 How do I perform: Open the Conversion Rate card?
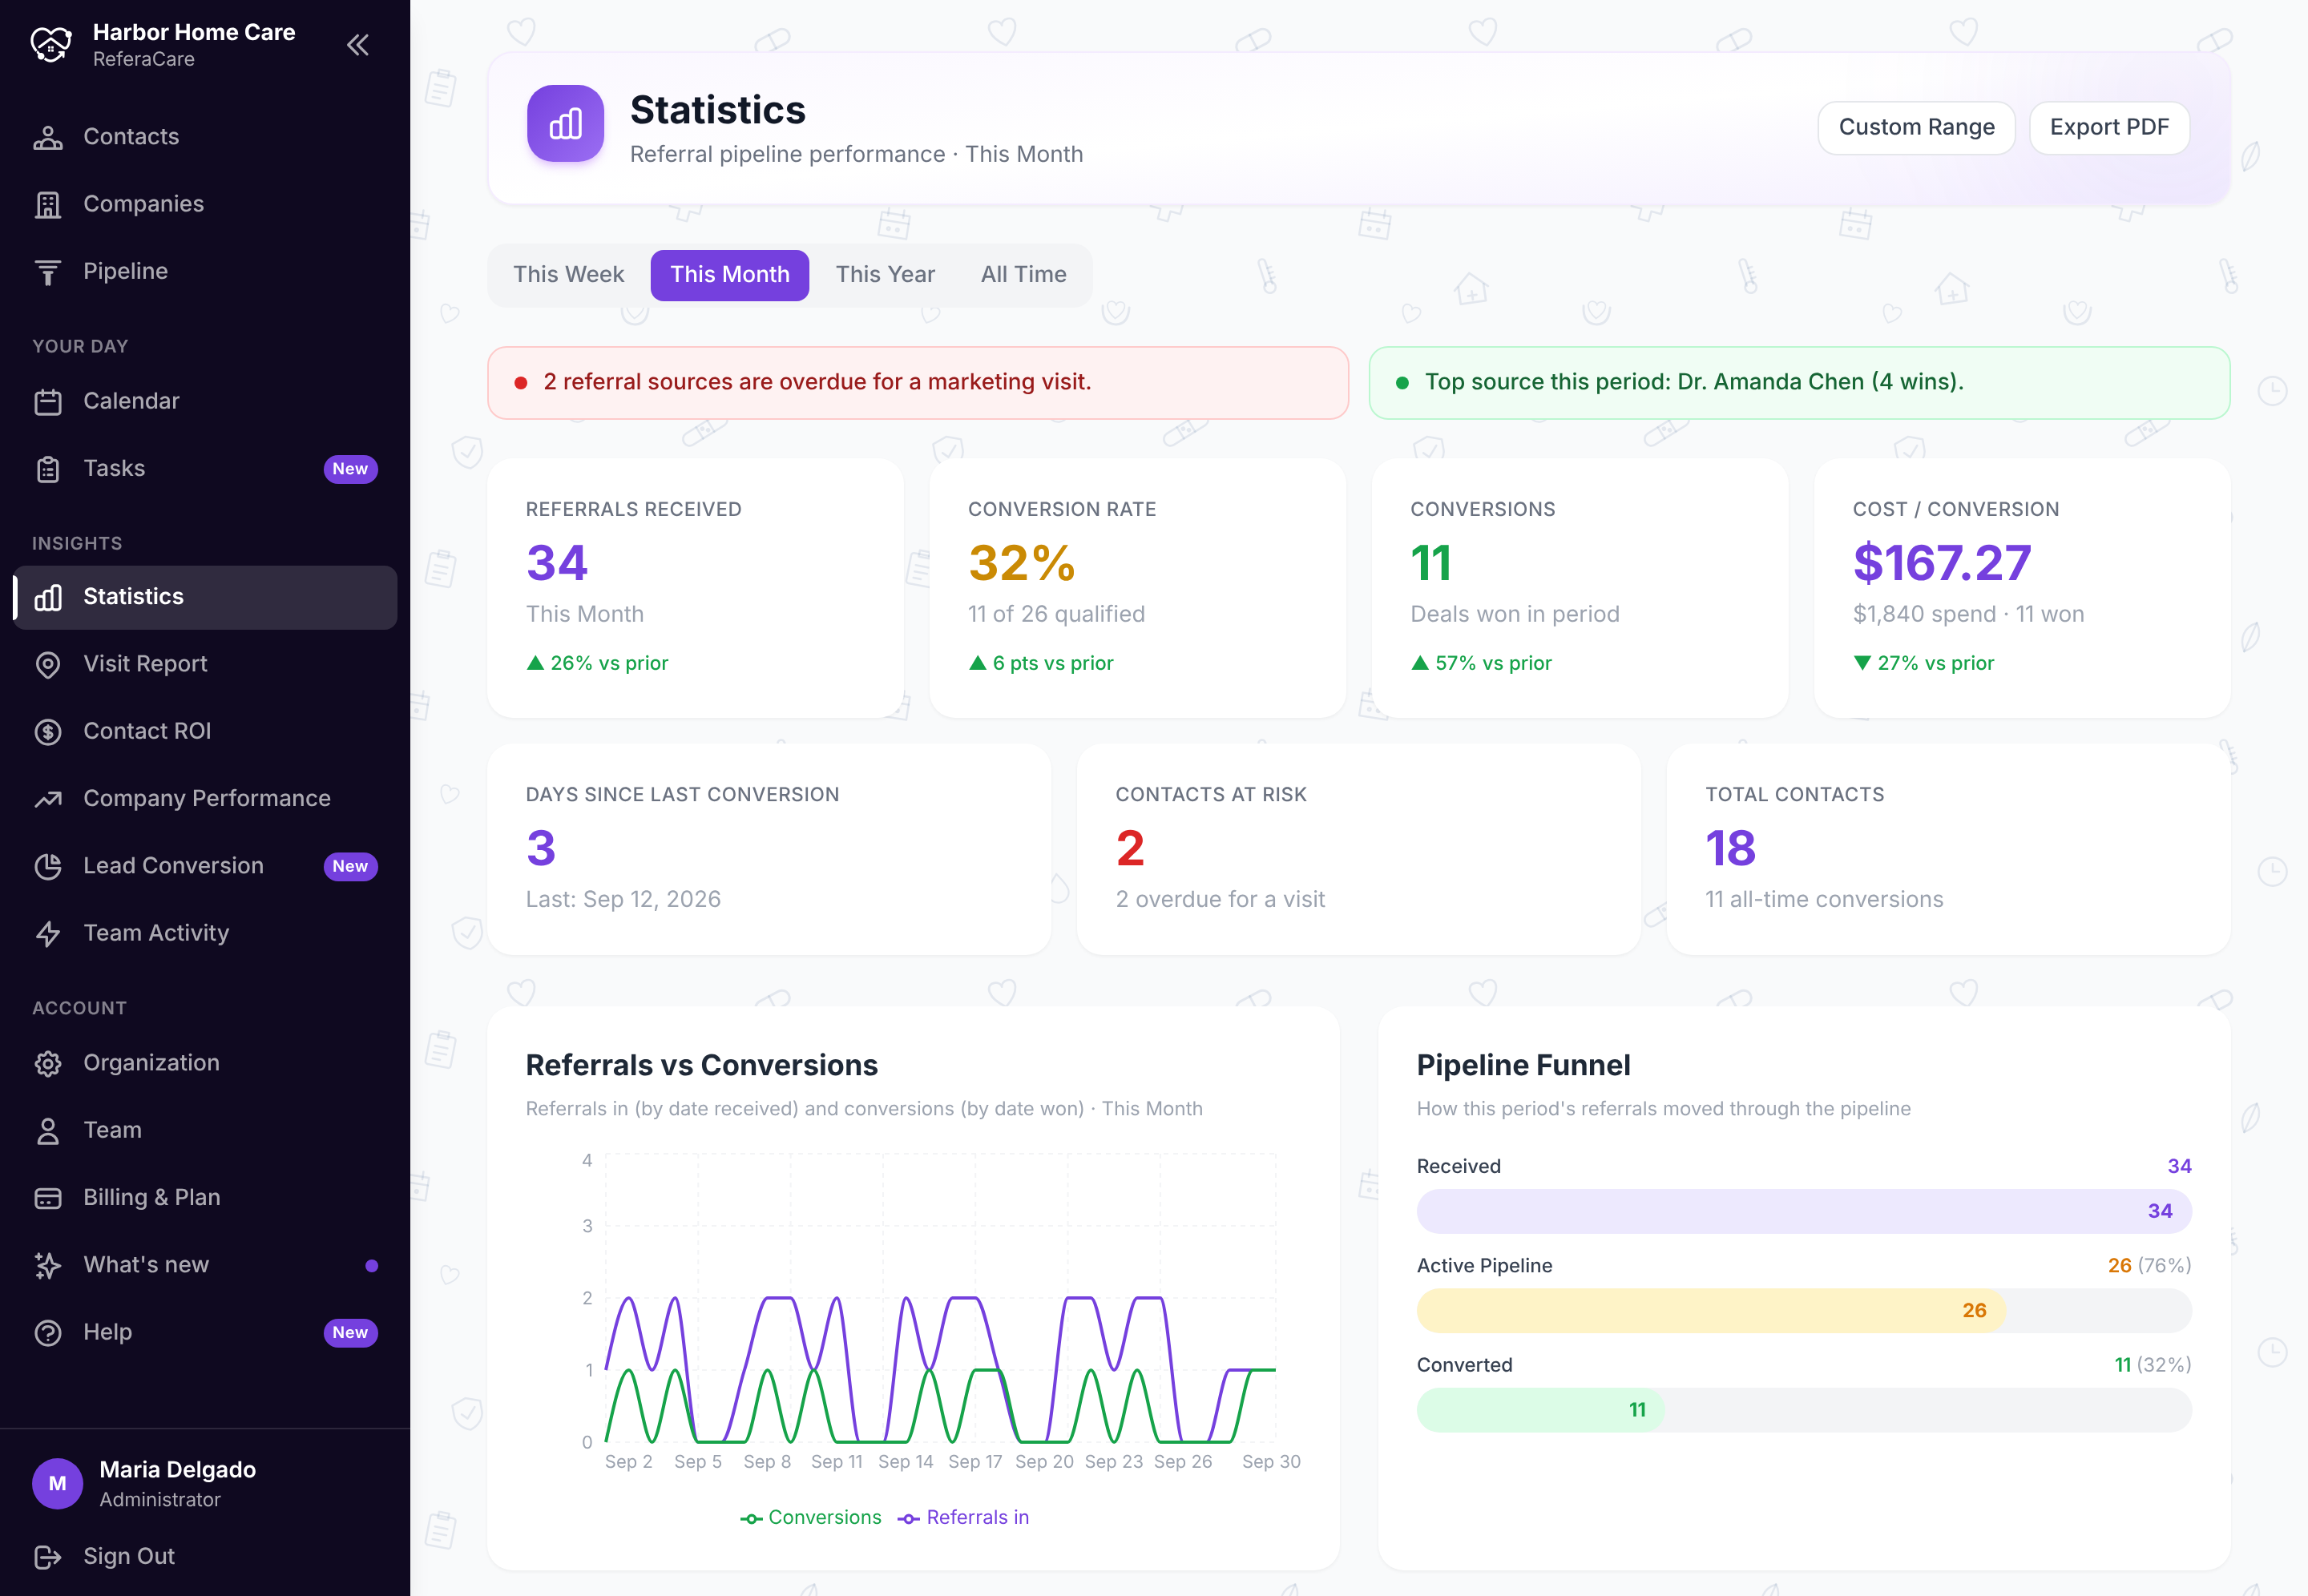coord(1138,588)
